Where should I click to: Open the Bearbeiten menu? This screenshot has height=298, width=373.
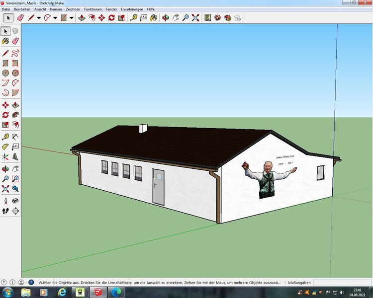click(x=22, y=9)
